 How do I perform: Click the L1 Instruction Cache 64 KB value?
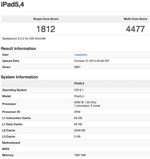[78, 118]
